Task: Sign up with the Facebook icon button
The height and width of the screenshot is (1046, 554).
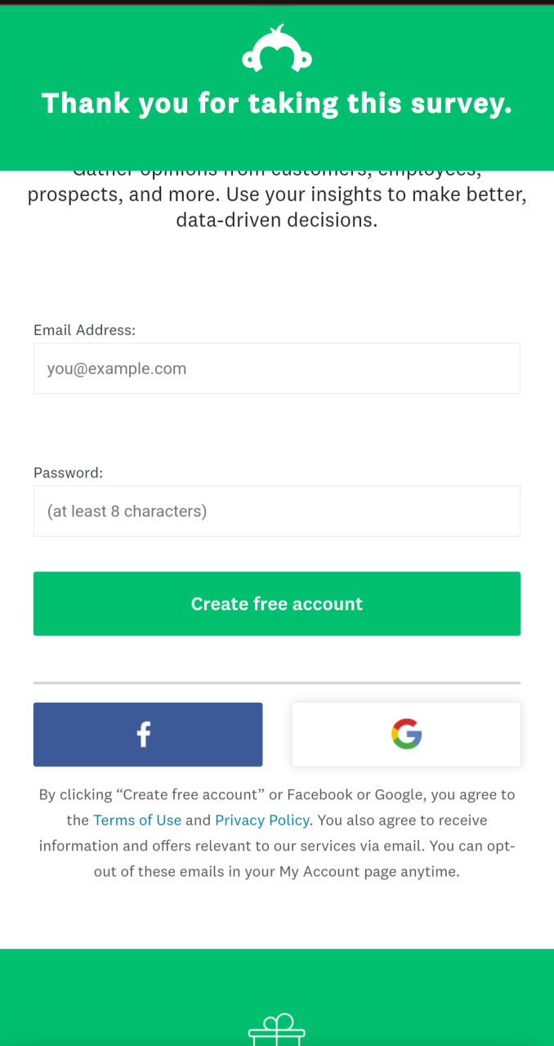Action: (148, 735)
